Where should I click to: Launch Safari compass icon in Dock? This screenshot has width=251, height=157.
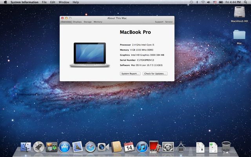[x=90, y=147]
